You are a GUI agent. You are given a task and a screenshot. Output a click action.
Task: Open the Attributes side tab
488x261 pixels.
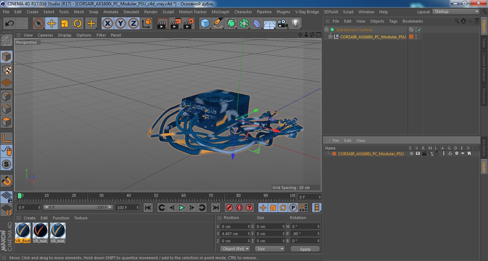click(484, 147)
